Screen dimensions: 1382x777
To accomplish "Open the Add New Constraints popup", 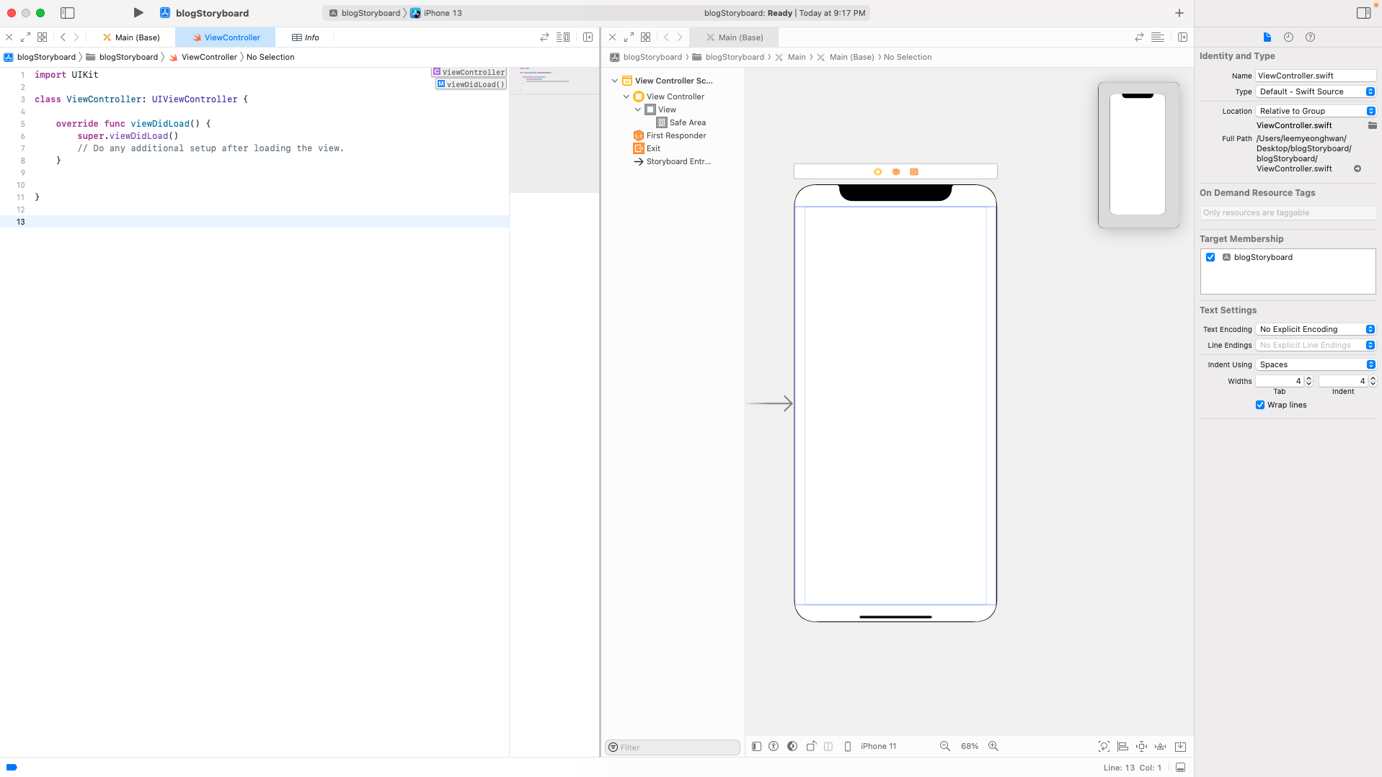I will pyautogui.click(x=1141, y=746).
